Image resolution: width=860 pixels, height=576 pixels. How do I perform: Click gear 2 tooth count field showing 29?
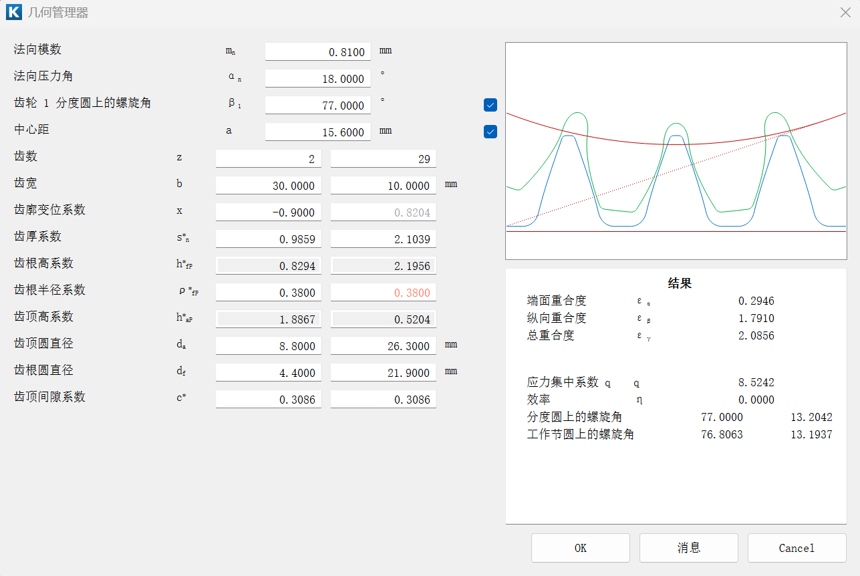tap(383, 159)
